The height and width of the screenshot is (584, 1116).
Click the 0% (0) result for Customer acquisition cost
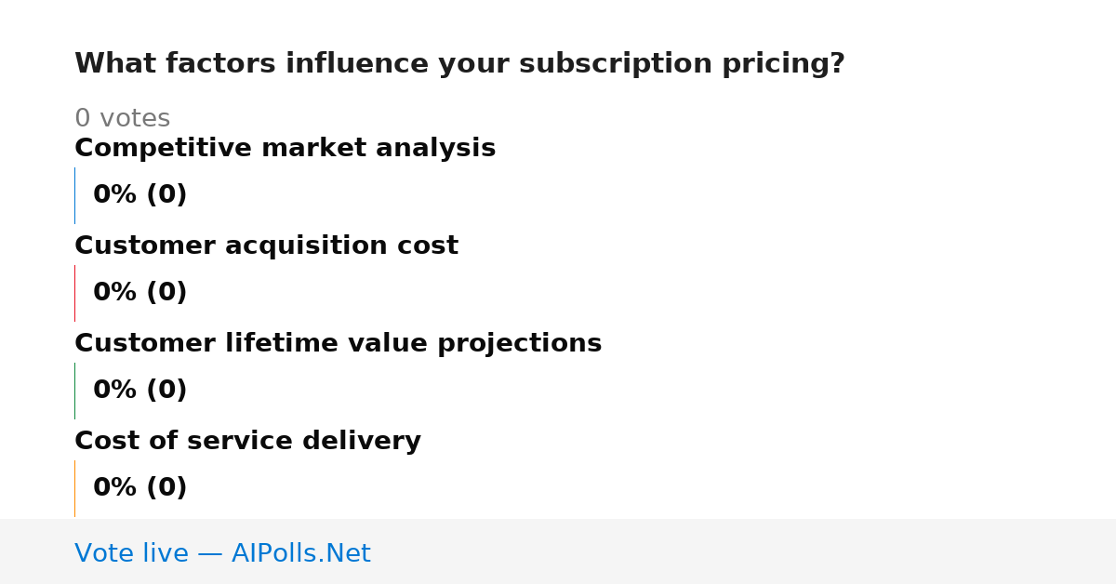[140, 293]
